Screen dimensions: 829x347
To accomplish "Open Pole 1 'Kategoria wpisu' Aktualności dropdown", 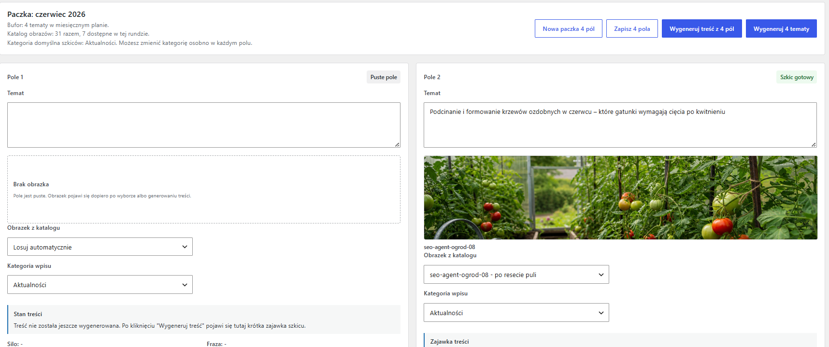I will [x=100, y=285].
